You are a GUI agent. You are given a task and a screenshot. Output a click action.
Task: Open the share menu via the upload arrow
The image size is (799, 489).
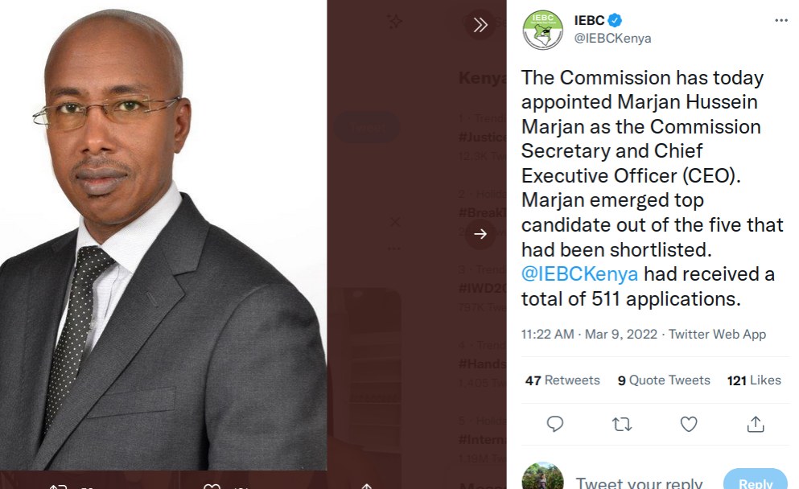click(755, 422)
